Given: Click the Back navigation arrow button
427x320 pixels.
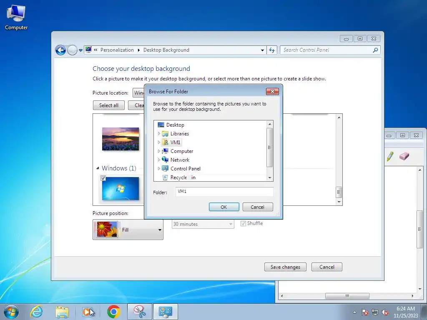Looking at the screenshot, I should (x=60, y=50).
